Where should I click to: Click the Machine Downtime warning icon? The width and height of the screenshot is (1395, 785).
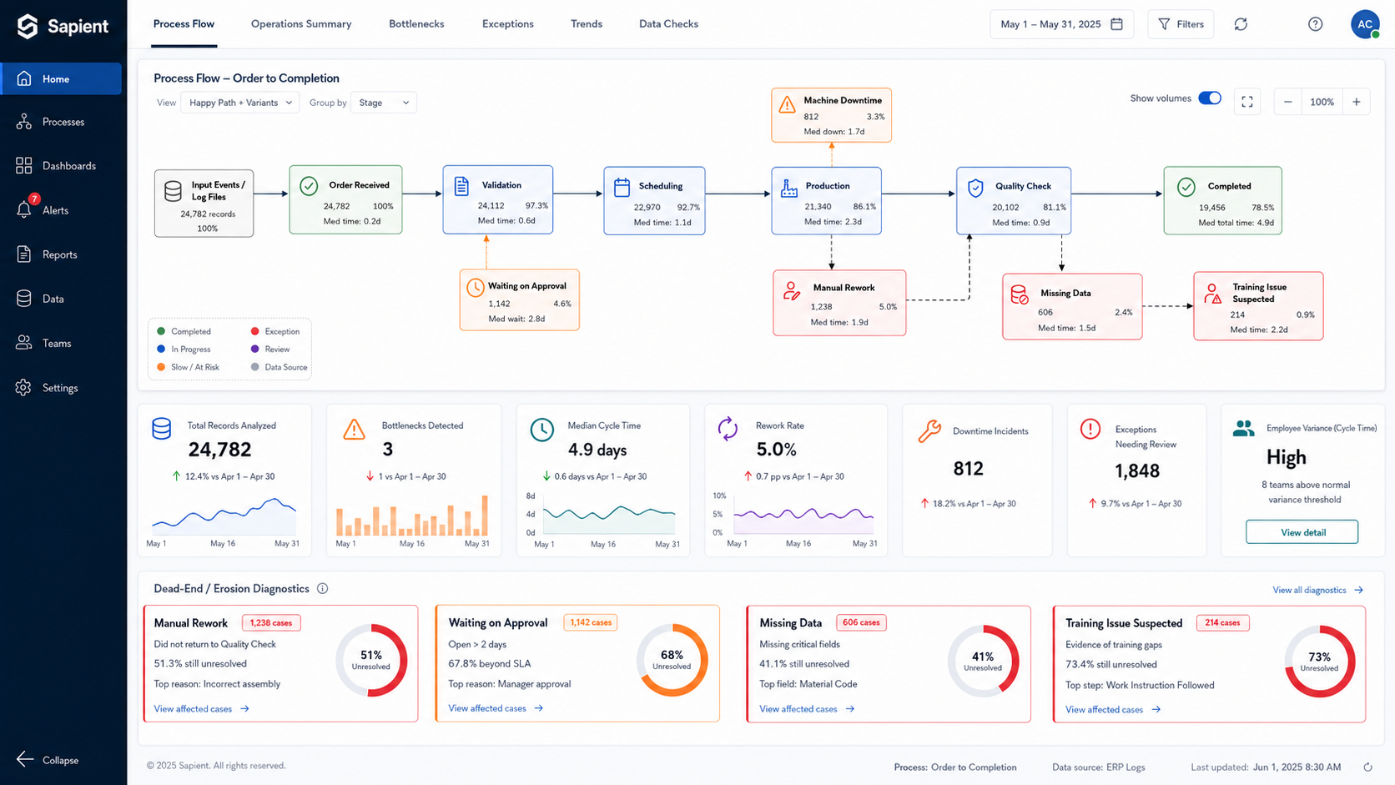tap(787, 105)
